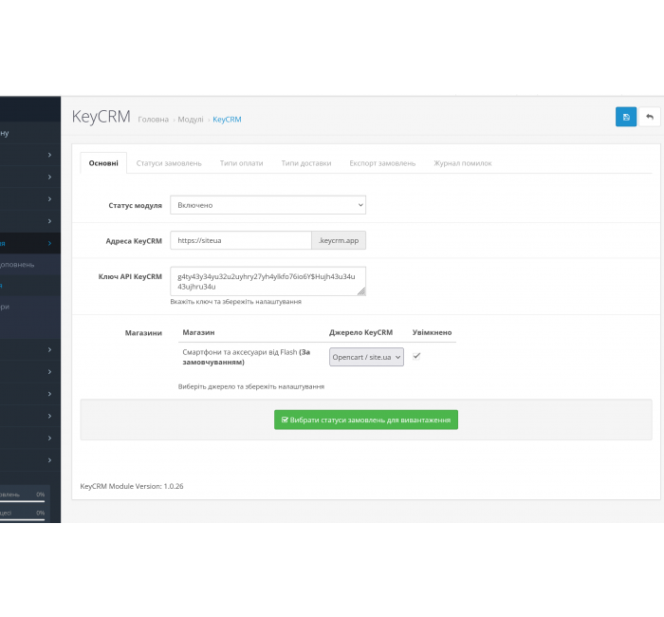The height and width of the screenshot is (617, 664).
Task: Follow the Головна breadcrumb link
Action: 154,120
